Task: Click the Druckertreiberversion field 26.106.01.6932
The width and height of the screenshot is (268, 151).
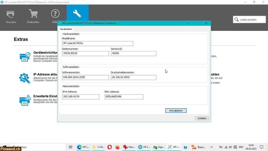Action: (x=133, y=77)
